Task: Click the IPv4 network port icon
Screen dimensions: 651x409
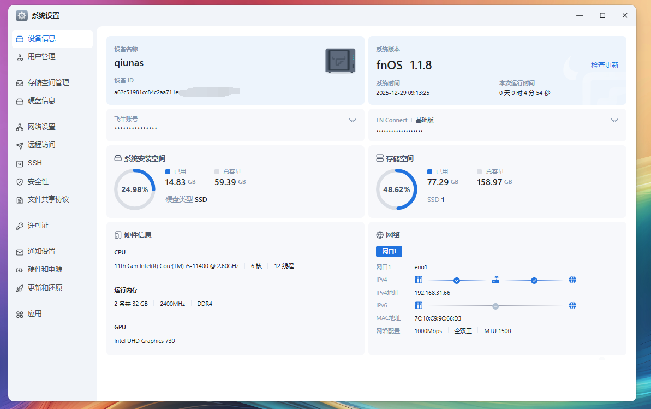Action: (419, 280)
